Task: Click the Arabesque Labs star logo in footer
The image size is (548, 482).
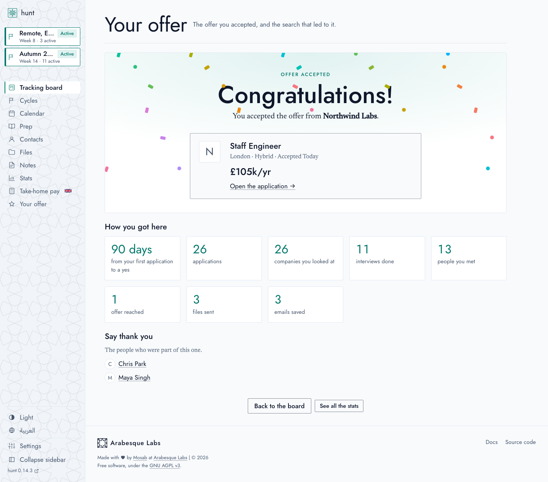Action: pyautogui.click(x=102, y=443)
